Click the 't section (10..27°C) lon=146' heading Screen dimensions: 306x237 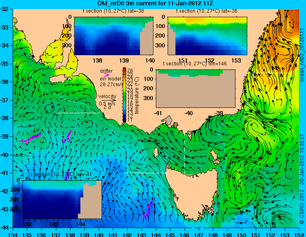point(195,63)
